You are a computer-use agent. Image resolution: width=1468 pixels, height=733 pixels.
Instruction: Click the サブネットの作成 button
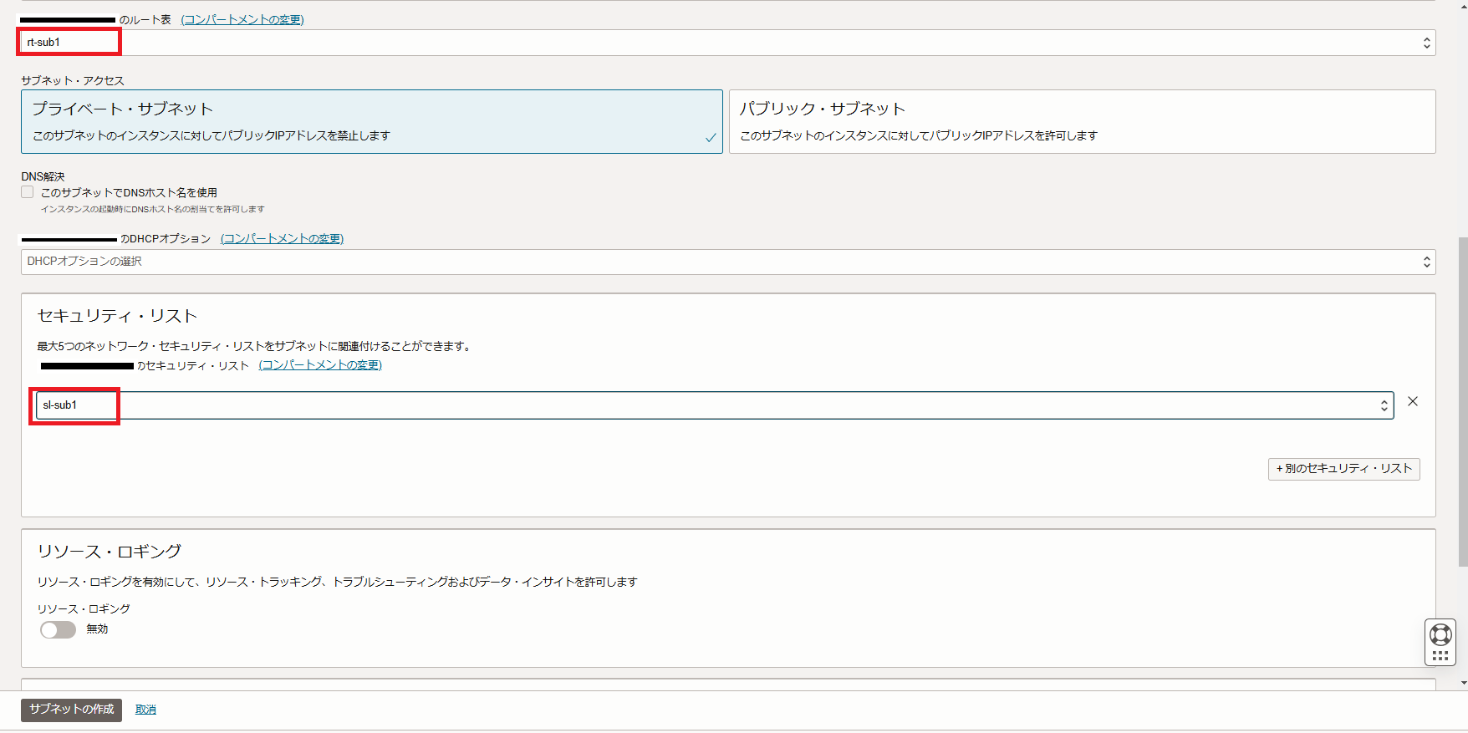[x=71, y=710]
